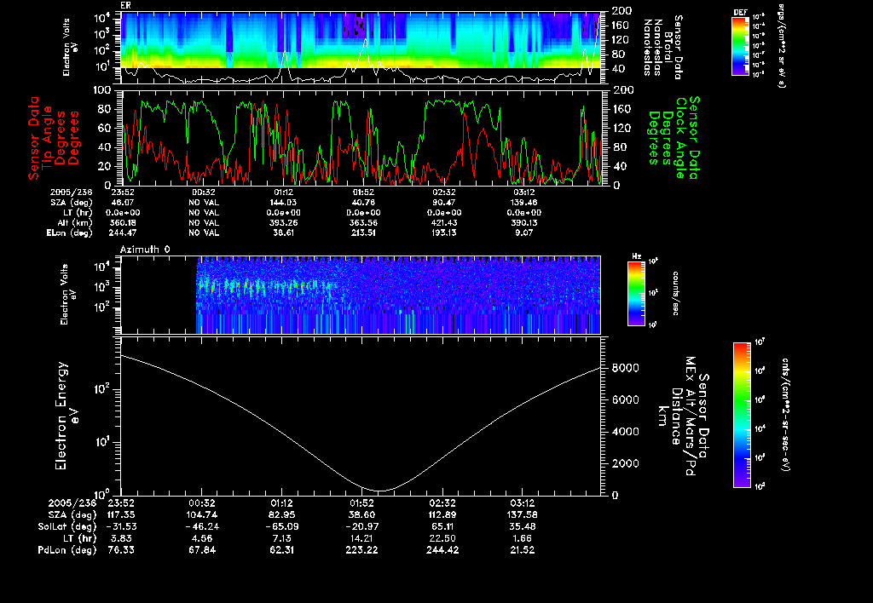The width and height of the screenshot is (873, 603).
Task: Click the SZA value '104.74'
Action: pos(201,514)
